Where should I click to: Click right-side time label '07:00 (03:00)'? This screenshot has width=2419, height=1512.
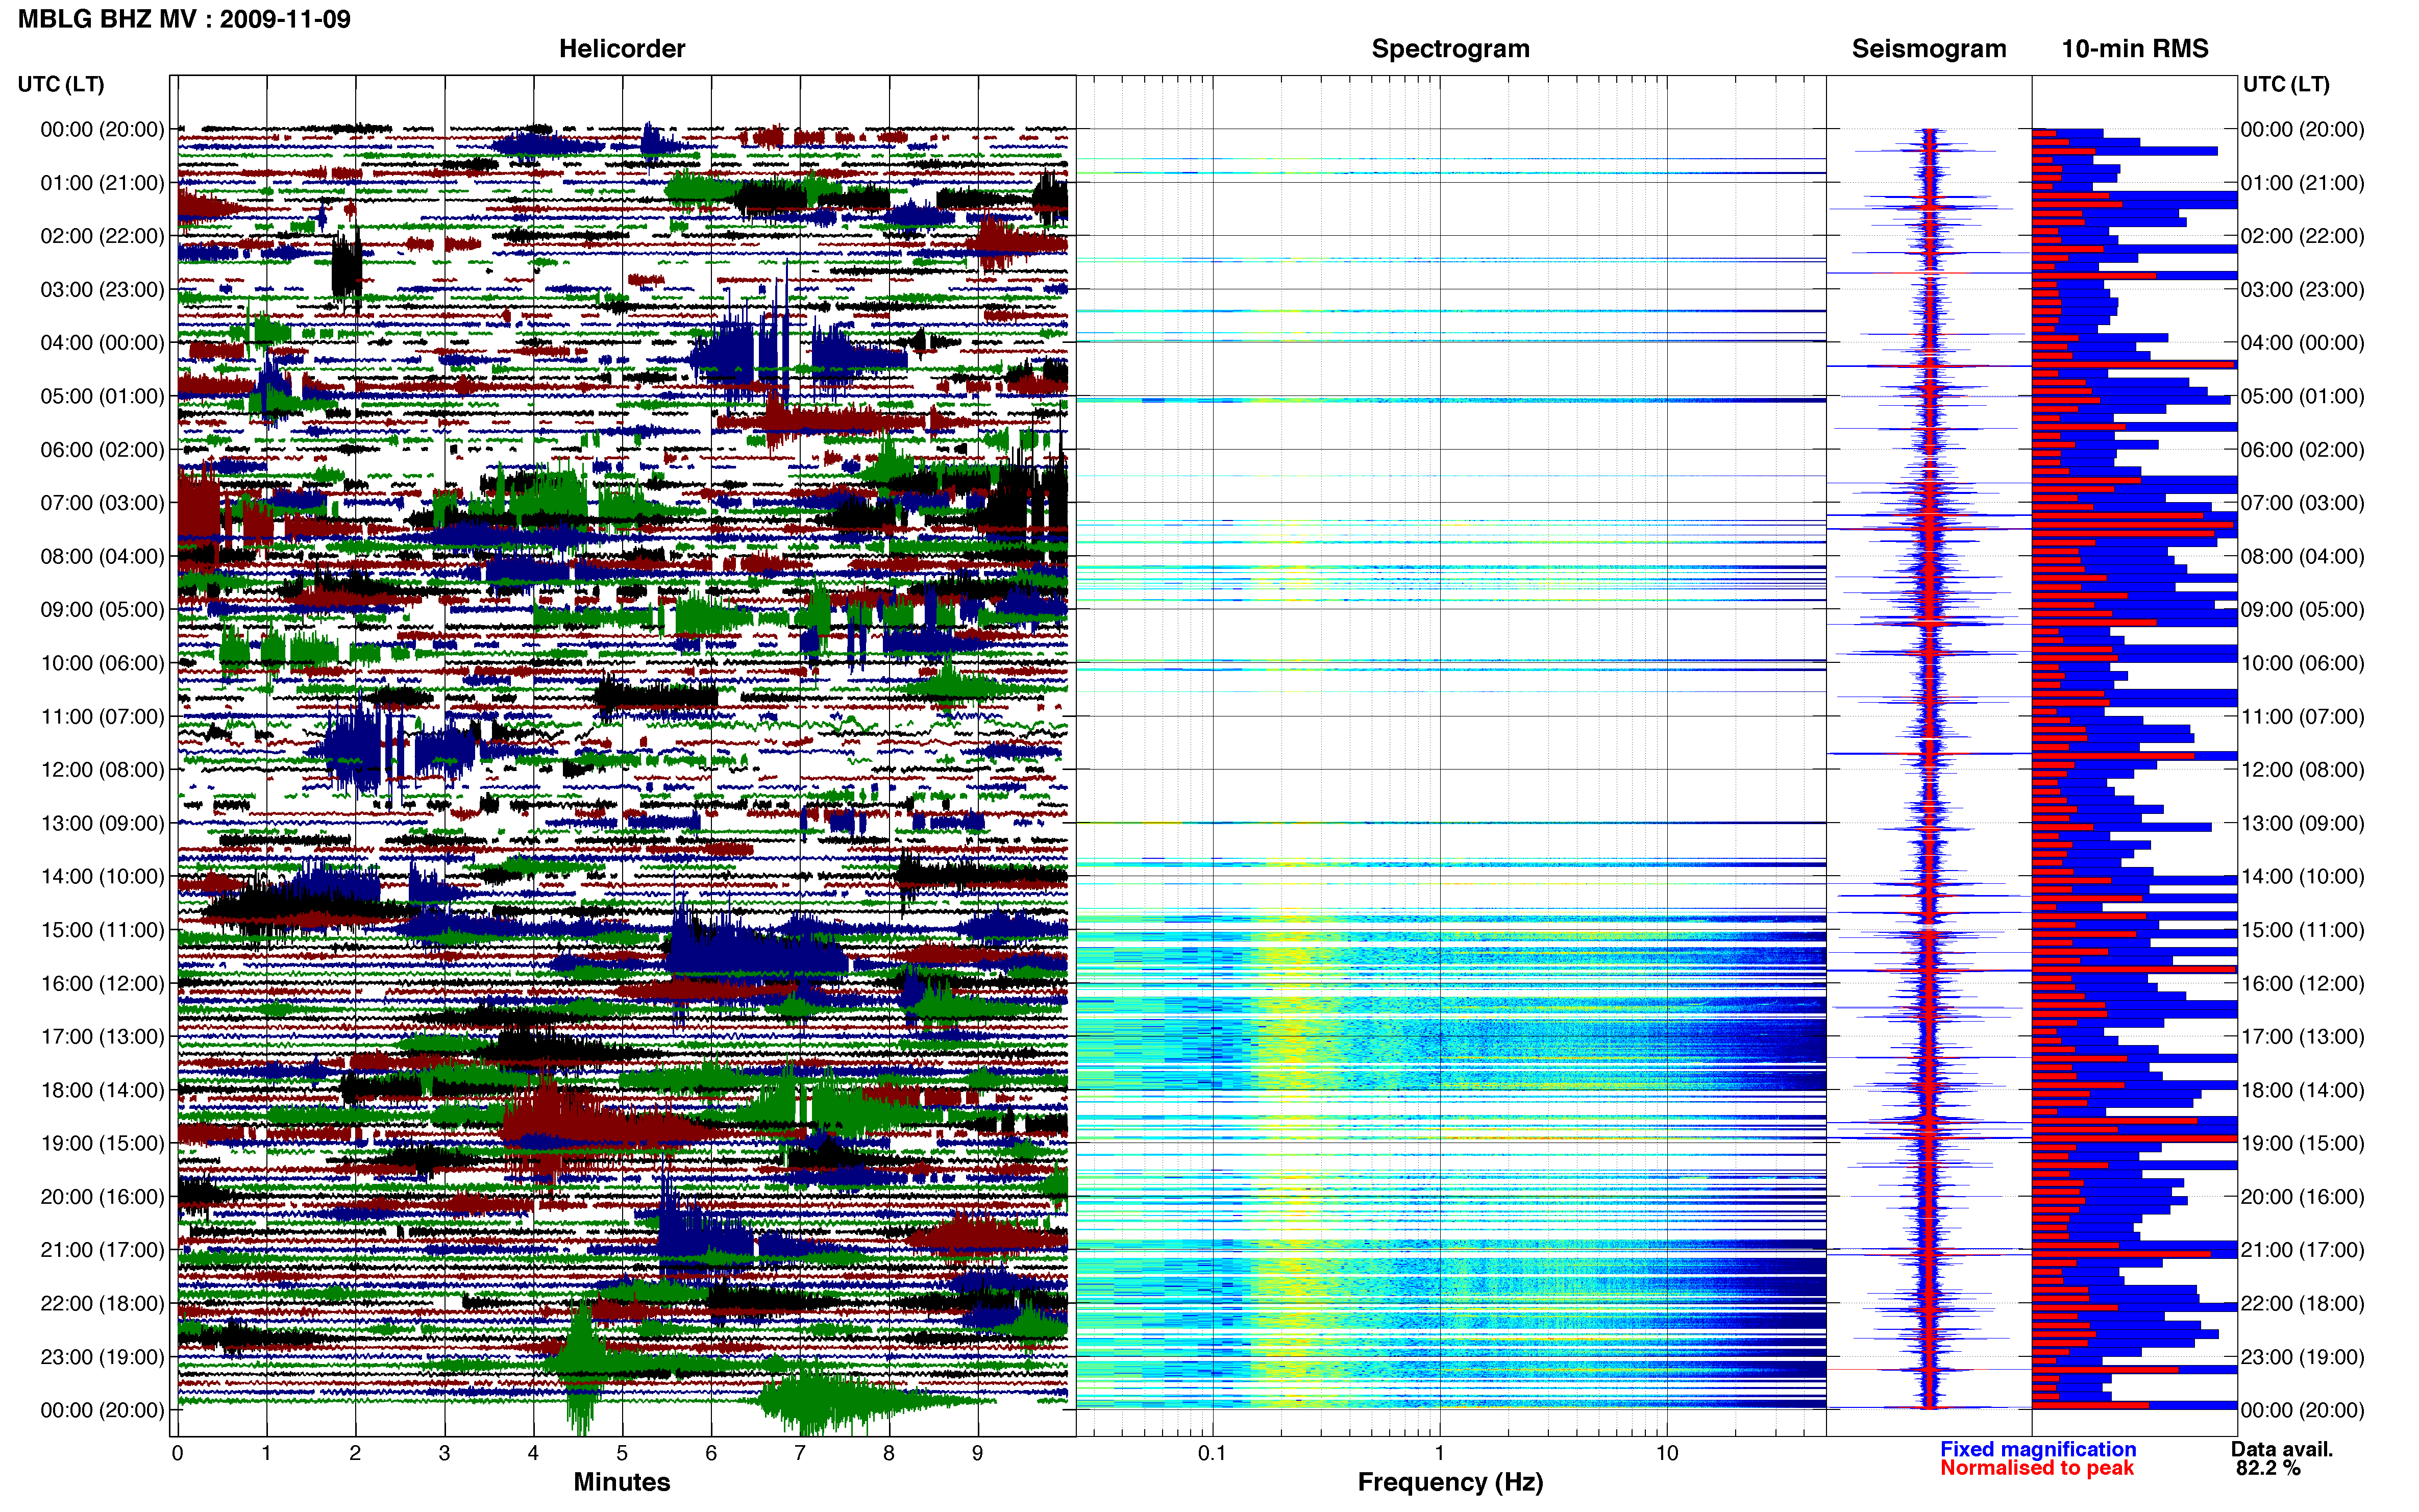(x=2303, y=503)
